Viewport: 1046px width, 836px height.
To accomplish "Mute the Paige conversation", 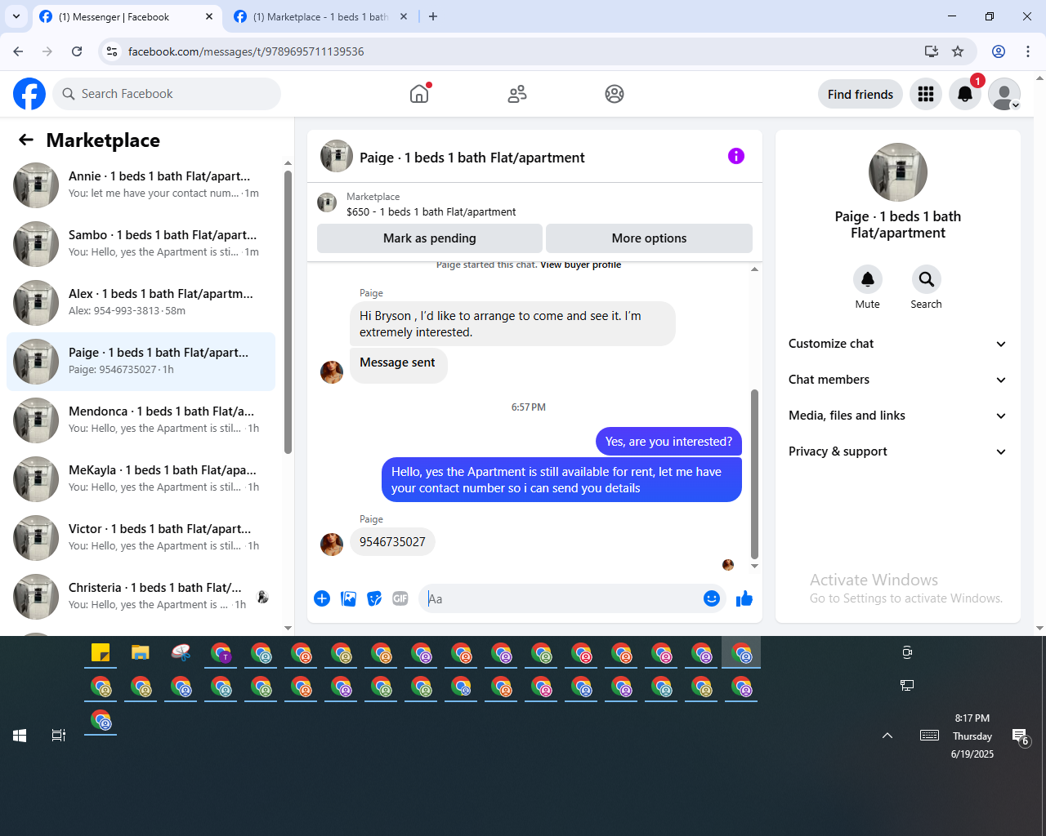I will 868,279.
